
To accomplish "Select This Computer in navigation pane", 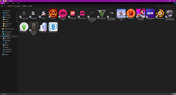I will 8,32.
